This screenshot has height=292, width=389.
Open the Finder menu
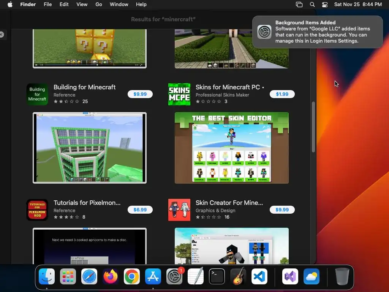point(28,5)
